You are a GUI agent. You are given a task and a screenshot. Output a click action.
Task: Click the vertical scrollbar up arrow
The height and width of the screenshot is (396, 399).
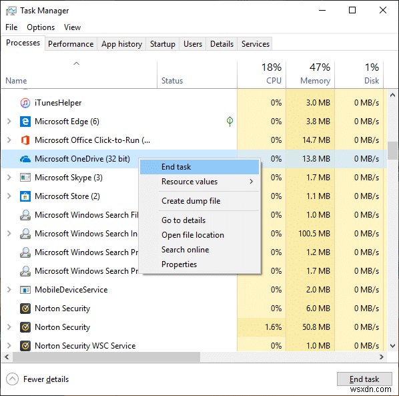pyautogui.click(x=392, y=95)
